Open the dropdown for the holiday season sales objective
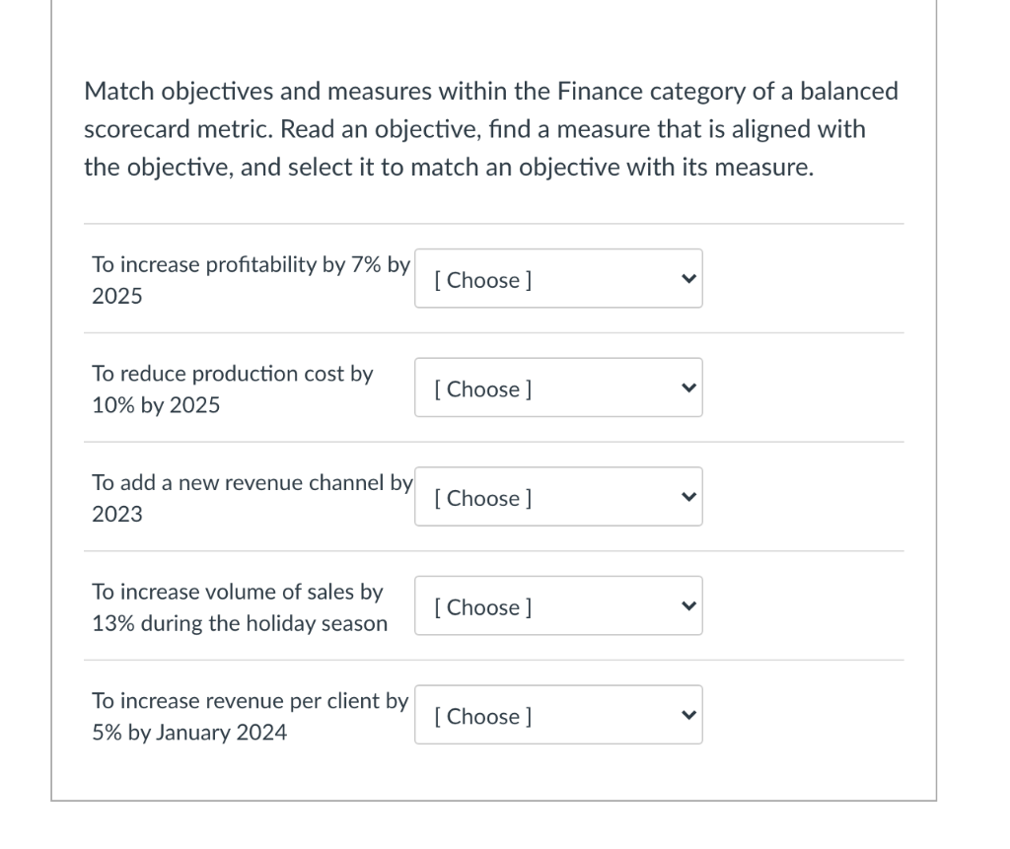The image size is (1010, 849). click(558, 605)
